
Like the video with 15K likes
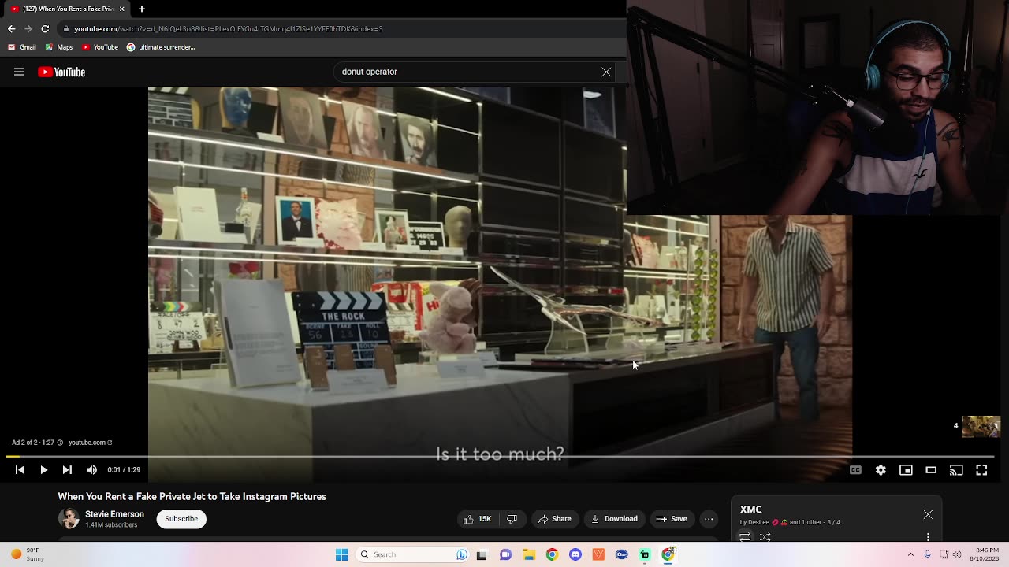pyautogui.click(x=478, y=519)
